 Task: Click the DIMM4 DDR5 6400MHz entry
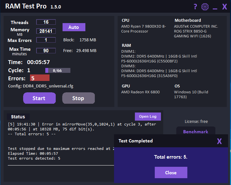(159, 73)
